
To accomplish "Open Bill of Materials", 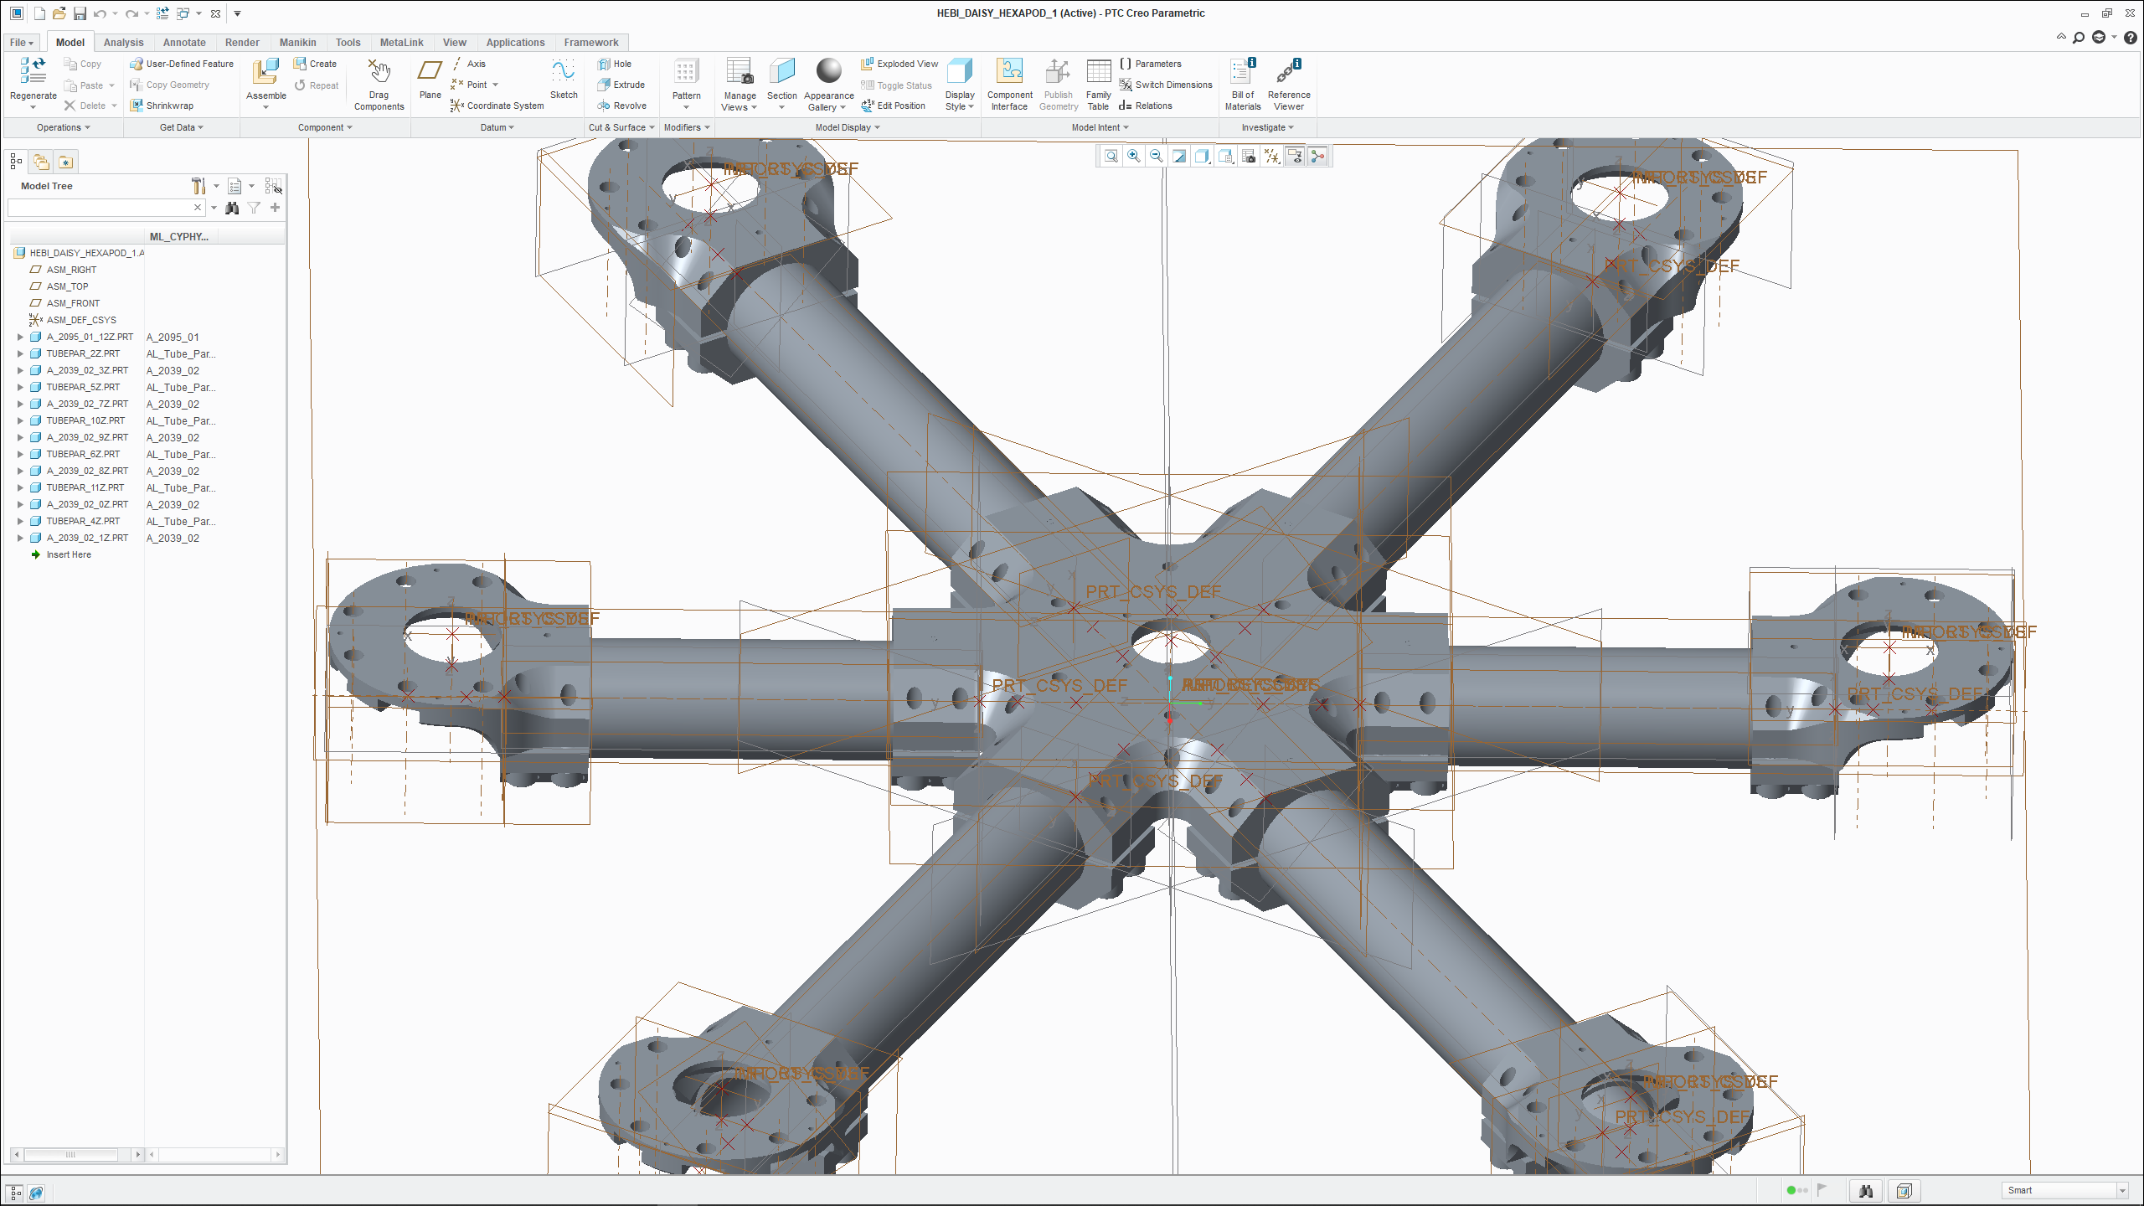I will click(x=1242, y=74).
